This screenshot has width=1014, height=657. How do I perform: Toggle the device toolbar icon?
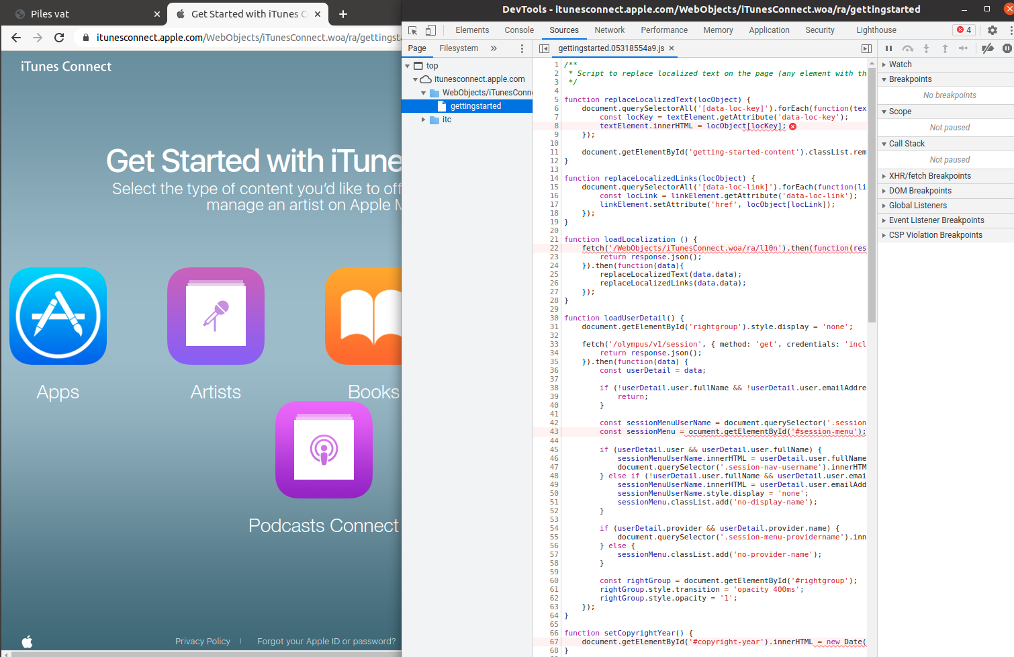click(x=430, y=30)
